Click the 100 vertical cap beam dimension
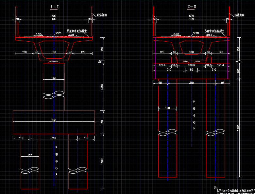 point(238,71)
